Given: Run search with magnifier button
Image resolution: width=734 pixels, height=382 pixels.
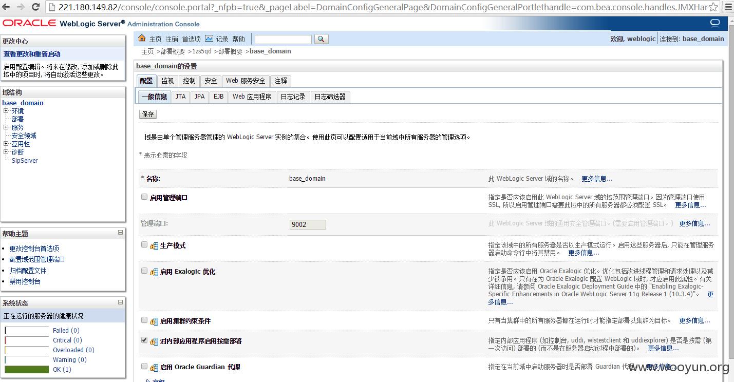Looking at the screenshot, I should coord(321,40).
